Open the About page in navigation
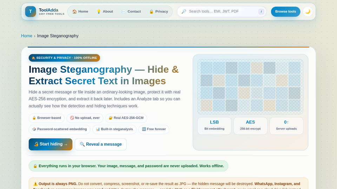 pyautogui.click(x=105, y=12)
